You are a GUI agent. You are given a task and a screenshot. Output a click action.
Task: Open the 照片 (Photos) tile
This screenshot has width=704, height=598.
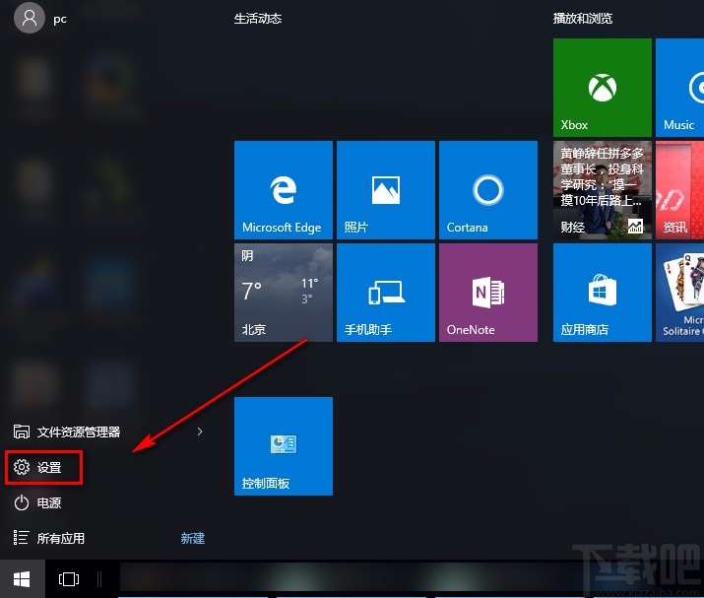pos(386,190)
